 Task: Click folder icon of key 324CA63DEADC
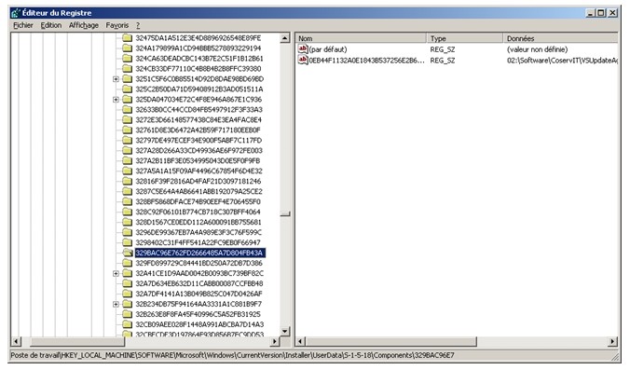coord(128,59)
